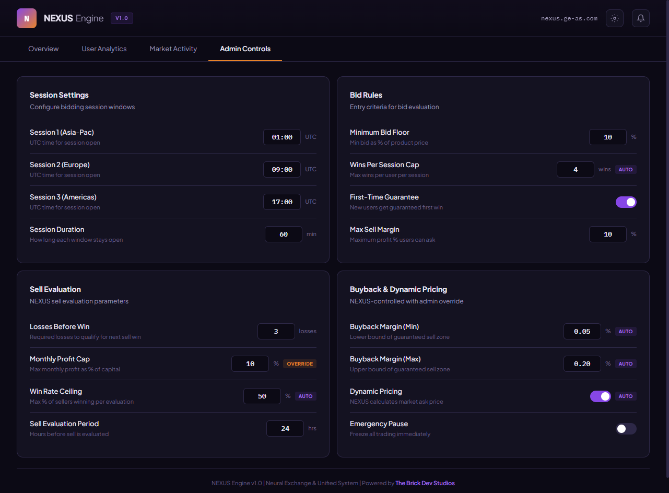
Task: Click the Sell Evaluation Period hours field
Action: (x=285, y=429)
